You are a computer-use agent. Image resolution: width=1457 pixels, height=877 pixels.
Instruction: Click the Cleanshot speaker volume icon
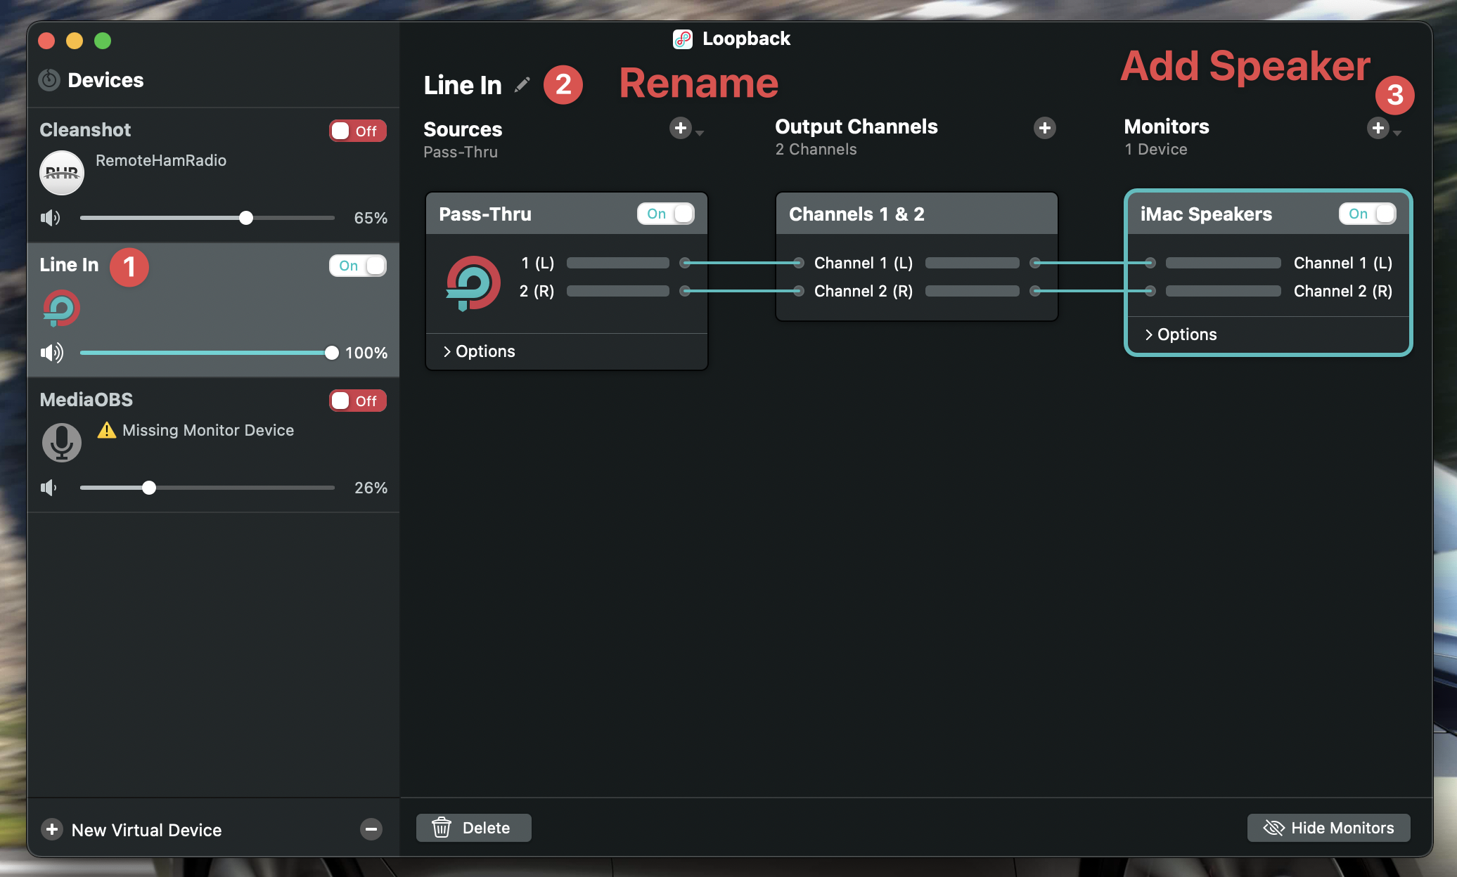(x=50, y=218)
